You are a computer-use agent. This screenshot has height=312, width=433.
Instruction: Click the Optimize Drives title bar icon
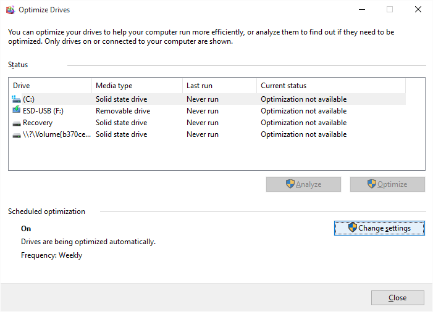click(9, 10)
